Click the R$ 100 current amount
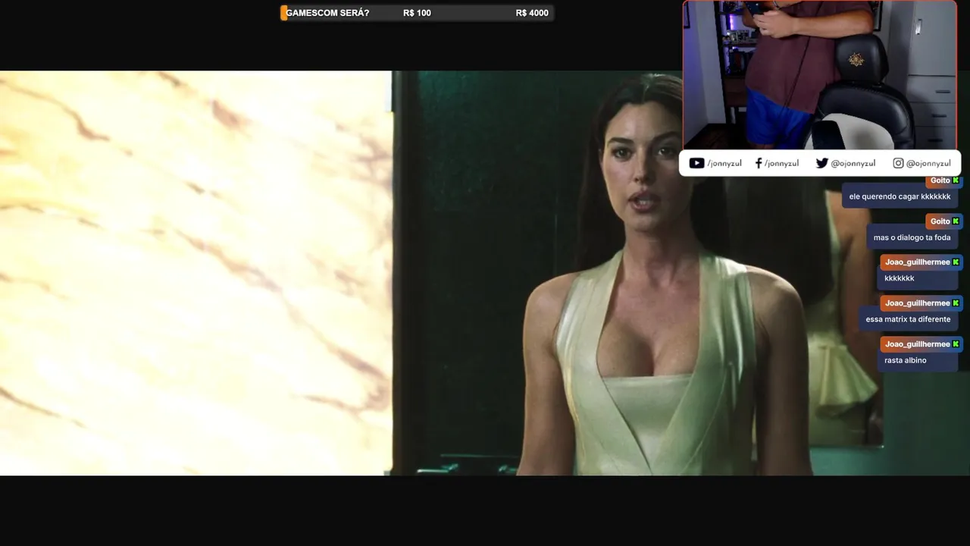The image size is (970, 546). pyautogui.click(x=417, y=13)
